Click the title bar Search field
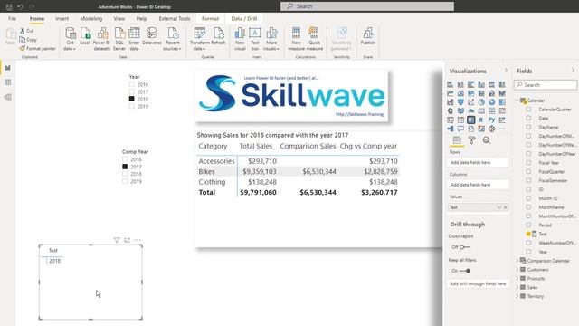 (367, 6)
